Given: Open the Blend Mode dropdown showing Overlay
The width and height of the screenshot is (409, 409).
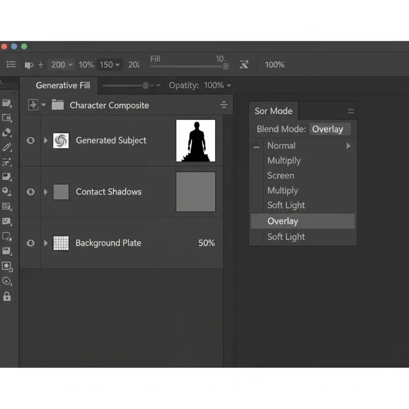Looking at the screenshot, I should [330, 129].
